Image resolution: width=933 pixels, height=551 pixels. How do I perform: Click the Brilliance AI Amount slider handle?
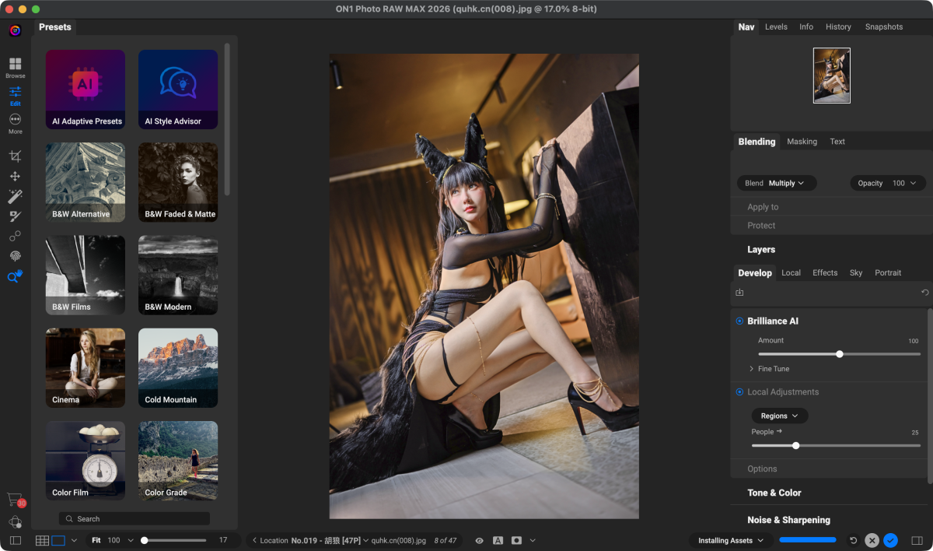(840, 354)
